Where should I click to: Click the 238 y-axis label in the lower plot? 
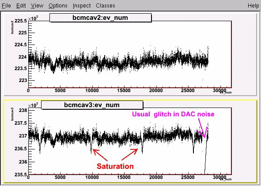(x=23, y=110)
